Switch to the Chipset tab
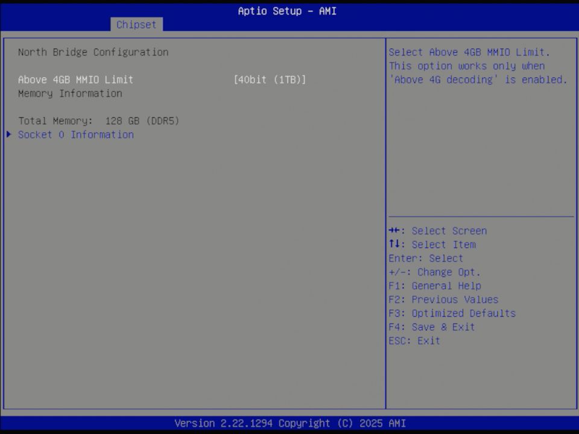579x434 pixels. coord(136,25)
